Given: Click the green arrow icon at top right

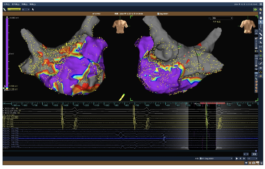Looking at the screenshot, I should pyautogui.click(x=255, y=9).
